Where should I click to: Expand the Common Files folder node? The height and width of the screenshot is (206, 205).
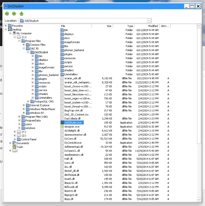pyautogui.click(x=24, y=45)
